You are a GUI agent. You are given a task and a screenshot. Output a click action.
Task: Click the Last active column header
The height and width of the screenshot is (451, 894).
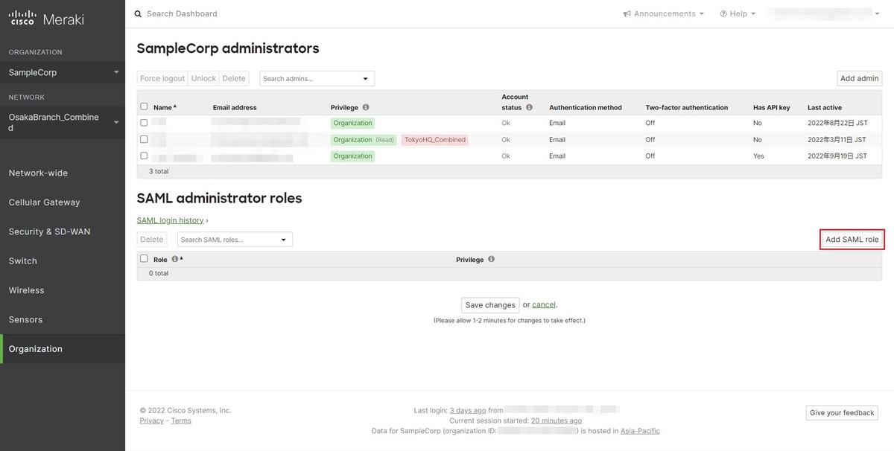825,107
